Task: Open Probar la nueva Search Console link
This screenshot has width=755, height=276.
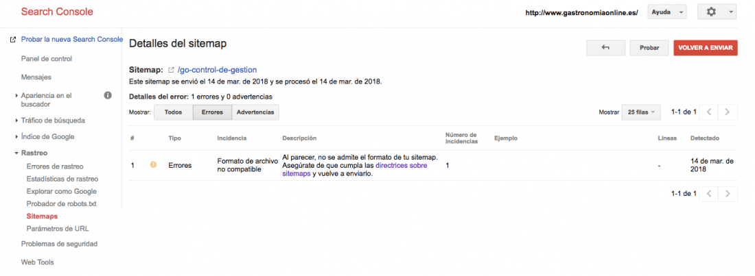Action: click(x=72, y=40)
